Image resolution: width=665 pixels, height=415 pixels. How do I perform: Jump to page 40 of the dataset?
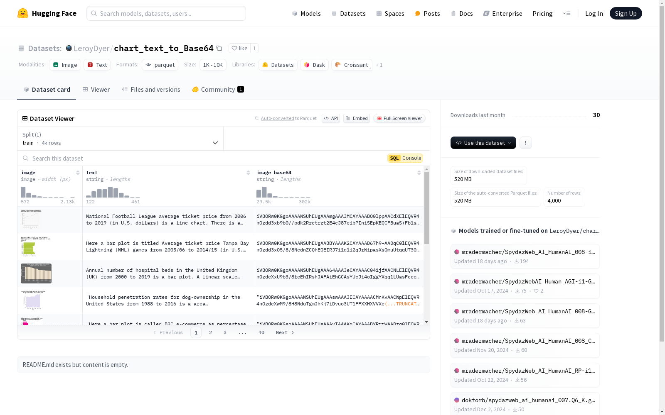pos(261,332)
